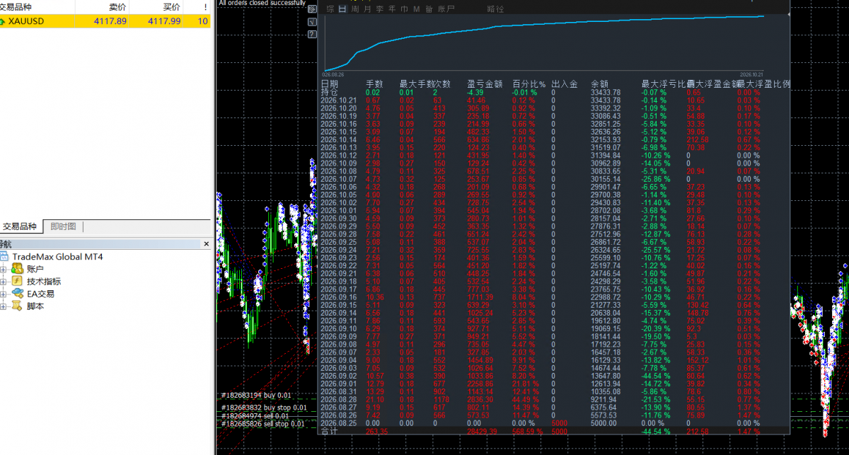Viewport: 849px width, 455px height.
Task: Click the 余额 balance column header
Action: [599, 83]
